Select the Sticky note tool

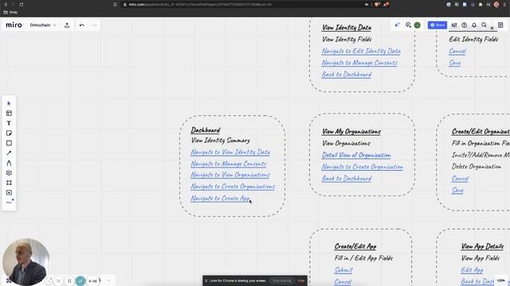[9, 133]
